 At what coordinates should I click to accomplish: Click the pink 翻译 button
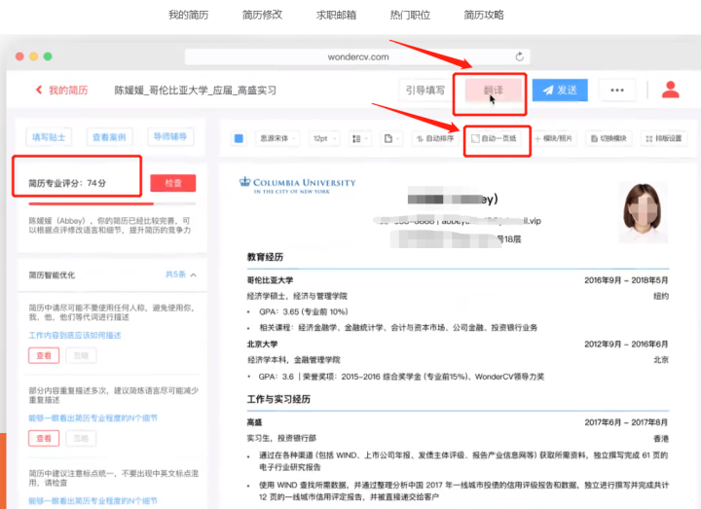(x=493, y=91)
